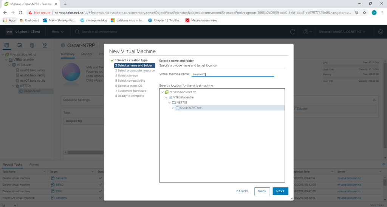
Task: Click the Virtual machine name input field
Action: tap(232, 74)
